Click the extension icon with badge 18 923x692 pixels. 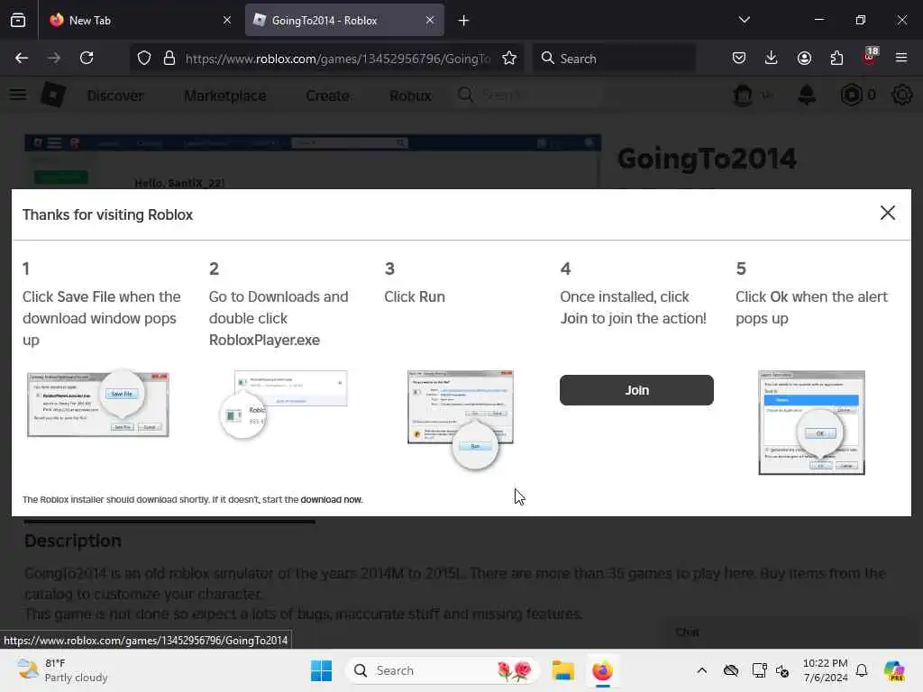870,57
